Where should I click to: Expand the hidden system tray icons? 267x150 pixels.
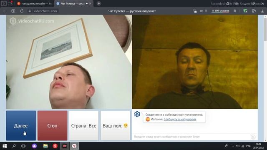(x=233, y=146)
